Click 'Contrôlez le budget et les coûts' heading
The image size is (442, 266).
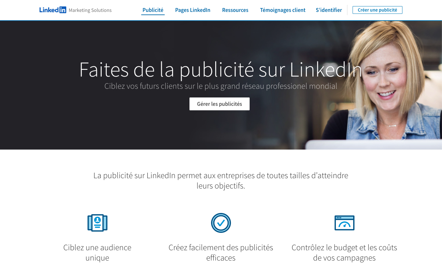click(344, 252)
